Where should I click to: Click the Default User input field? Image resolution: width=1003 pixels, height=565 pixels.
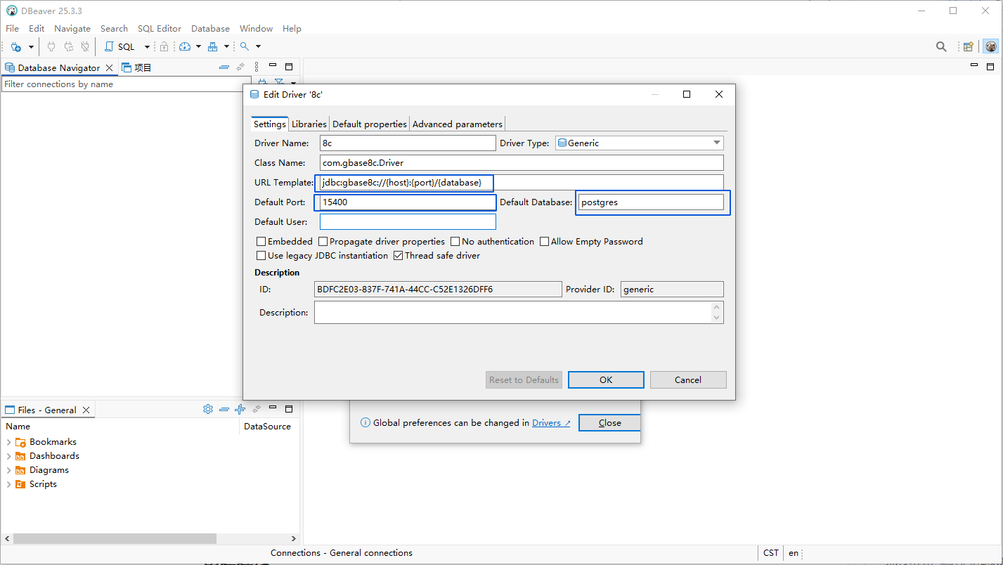click(408, 222)
